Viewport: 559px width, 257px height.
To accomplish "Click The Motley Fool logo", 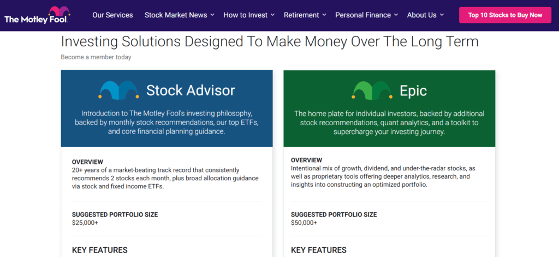I will (37, 15).
